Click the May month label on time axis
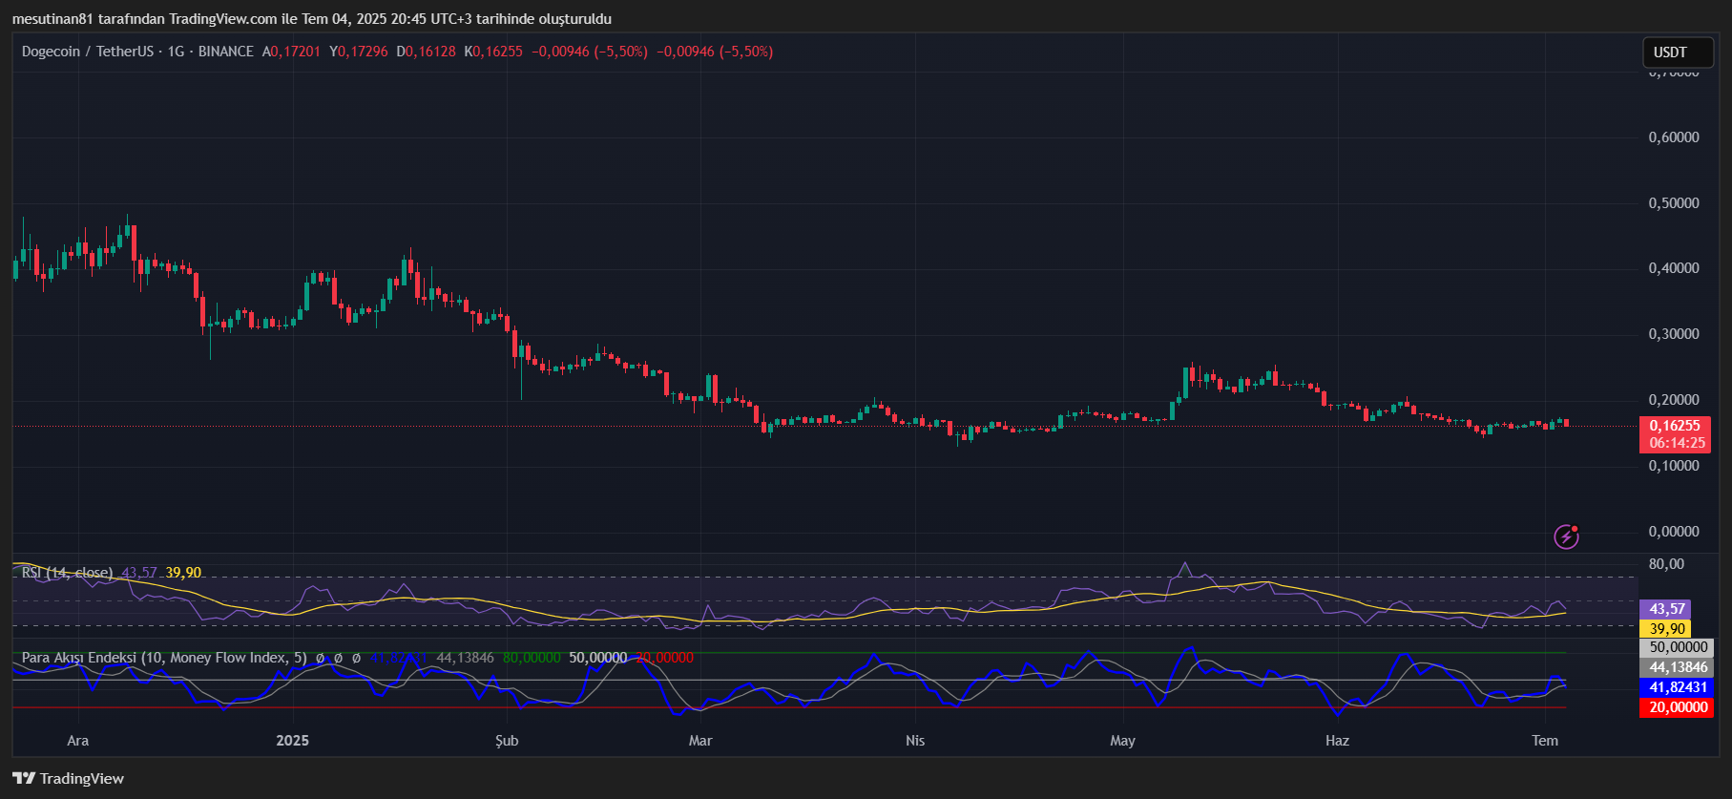 (1123, 741)
